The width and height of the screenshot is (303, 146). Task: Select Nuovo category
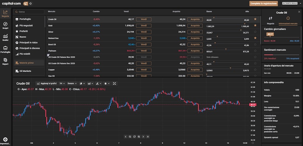pos(21,37)
